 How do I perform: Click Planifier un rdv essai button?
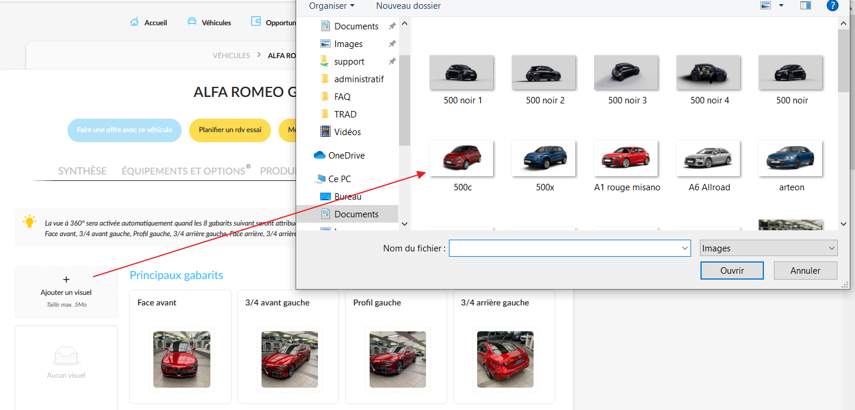click(230, 130)
